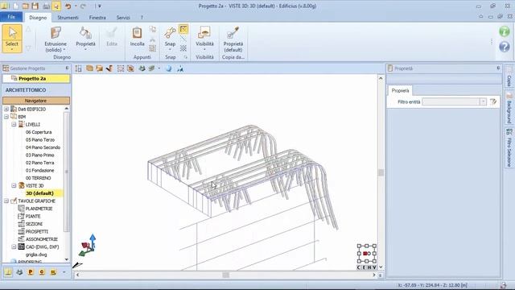Open the Proprietà ribbon tool
This screenshot has width=515, height=290.
pyautogui.click(x=85, y=39)
